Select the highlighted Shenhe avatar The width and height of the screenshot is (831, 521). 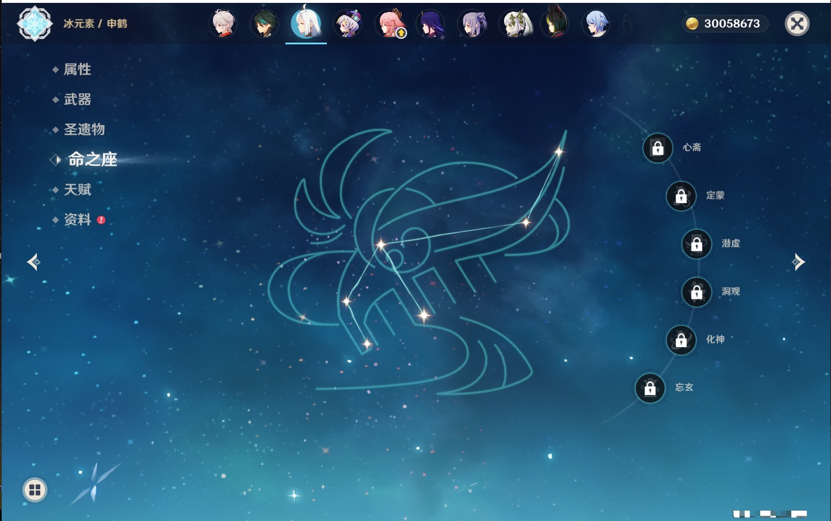point(306,23)
